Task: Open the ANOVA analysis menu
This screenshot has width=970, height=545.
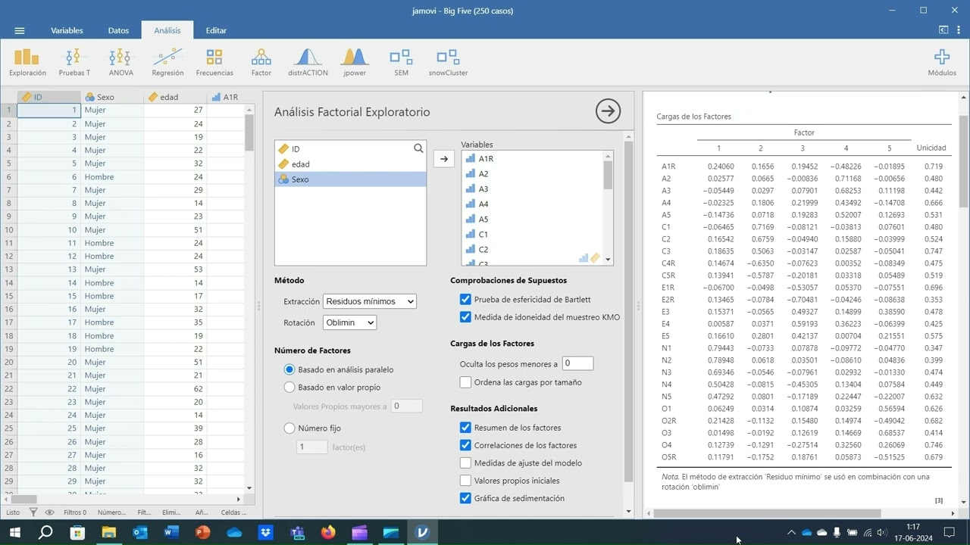Action: [120, 62]
